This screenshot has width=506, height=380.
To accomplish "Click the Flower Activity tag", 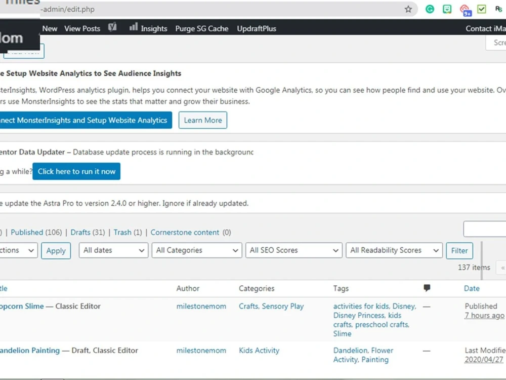I will (x=363, y=355).
